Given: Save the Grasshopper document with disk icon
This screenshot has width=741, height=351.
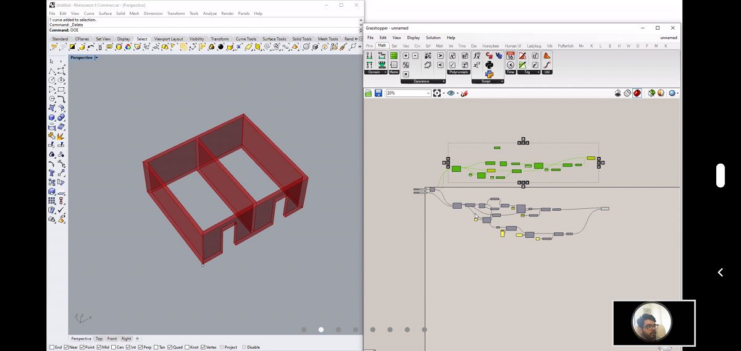Looking at the screenshot, I should pyautogui.click(x=378, y=93).
